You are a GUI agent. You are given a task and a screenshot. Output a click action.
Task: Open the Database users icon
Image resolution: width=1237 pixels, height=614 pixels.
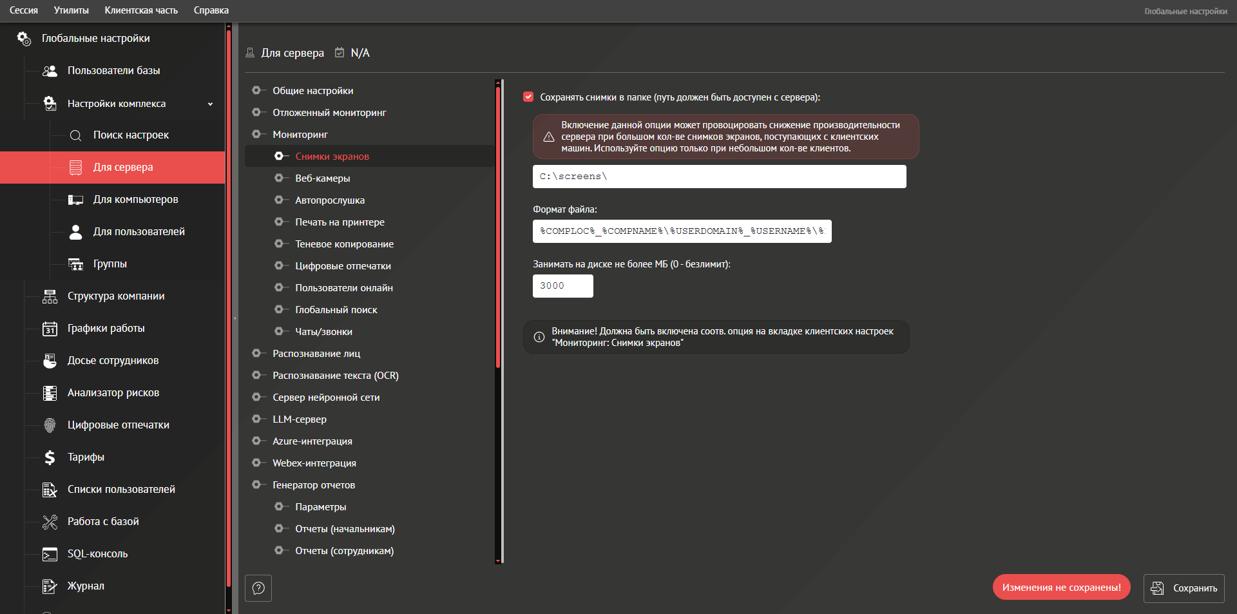coord(50,71)
